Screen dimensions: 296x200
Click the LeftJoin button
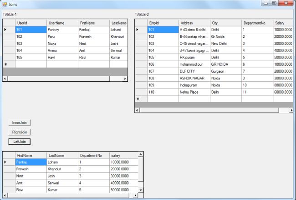[19, 142]
